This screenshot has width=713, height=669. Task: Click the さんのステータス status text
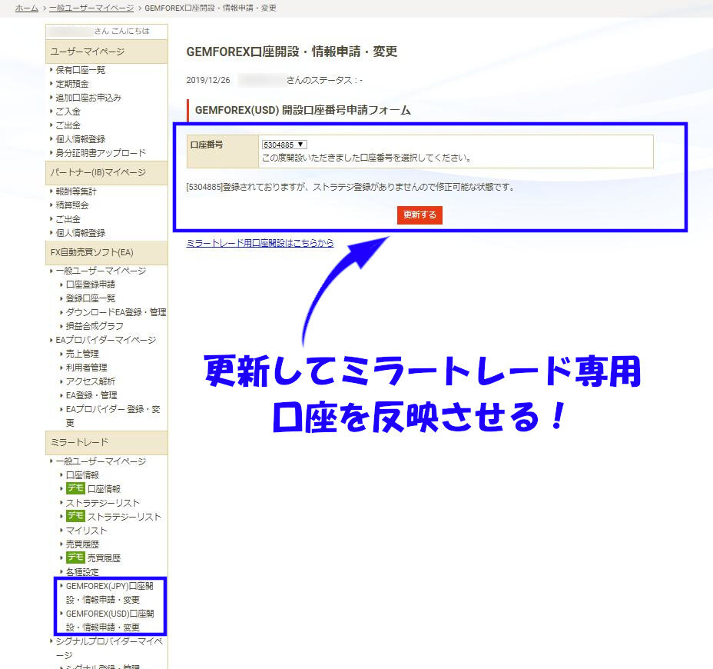pos(324,81)
